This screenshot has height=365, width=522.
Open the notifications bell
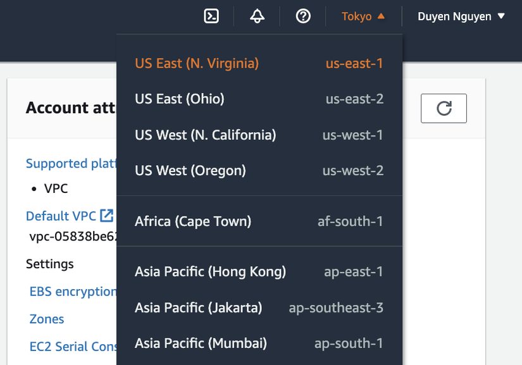257,16
